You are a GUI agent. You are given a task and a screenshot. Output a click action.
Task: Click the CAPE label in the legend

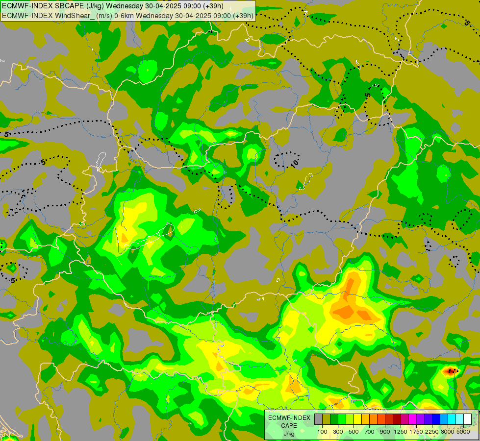(x=289, y=426)
